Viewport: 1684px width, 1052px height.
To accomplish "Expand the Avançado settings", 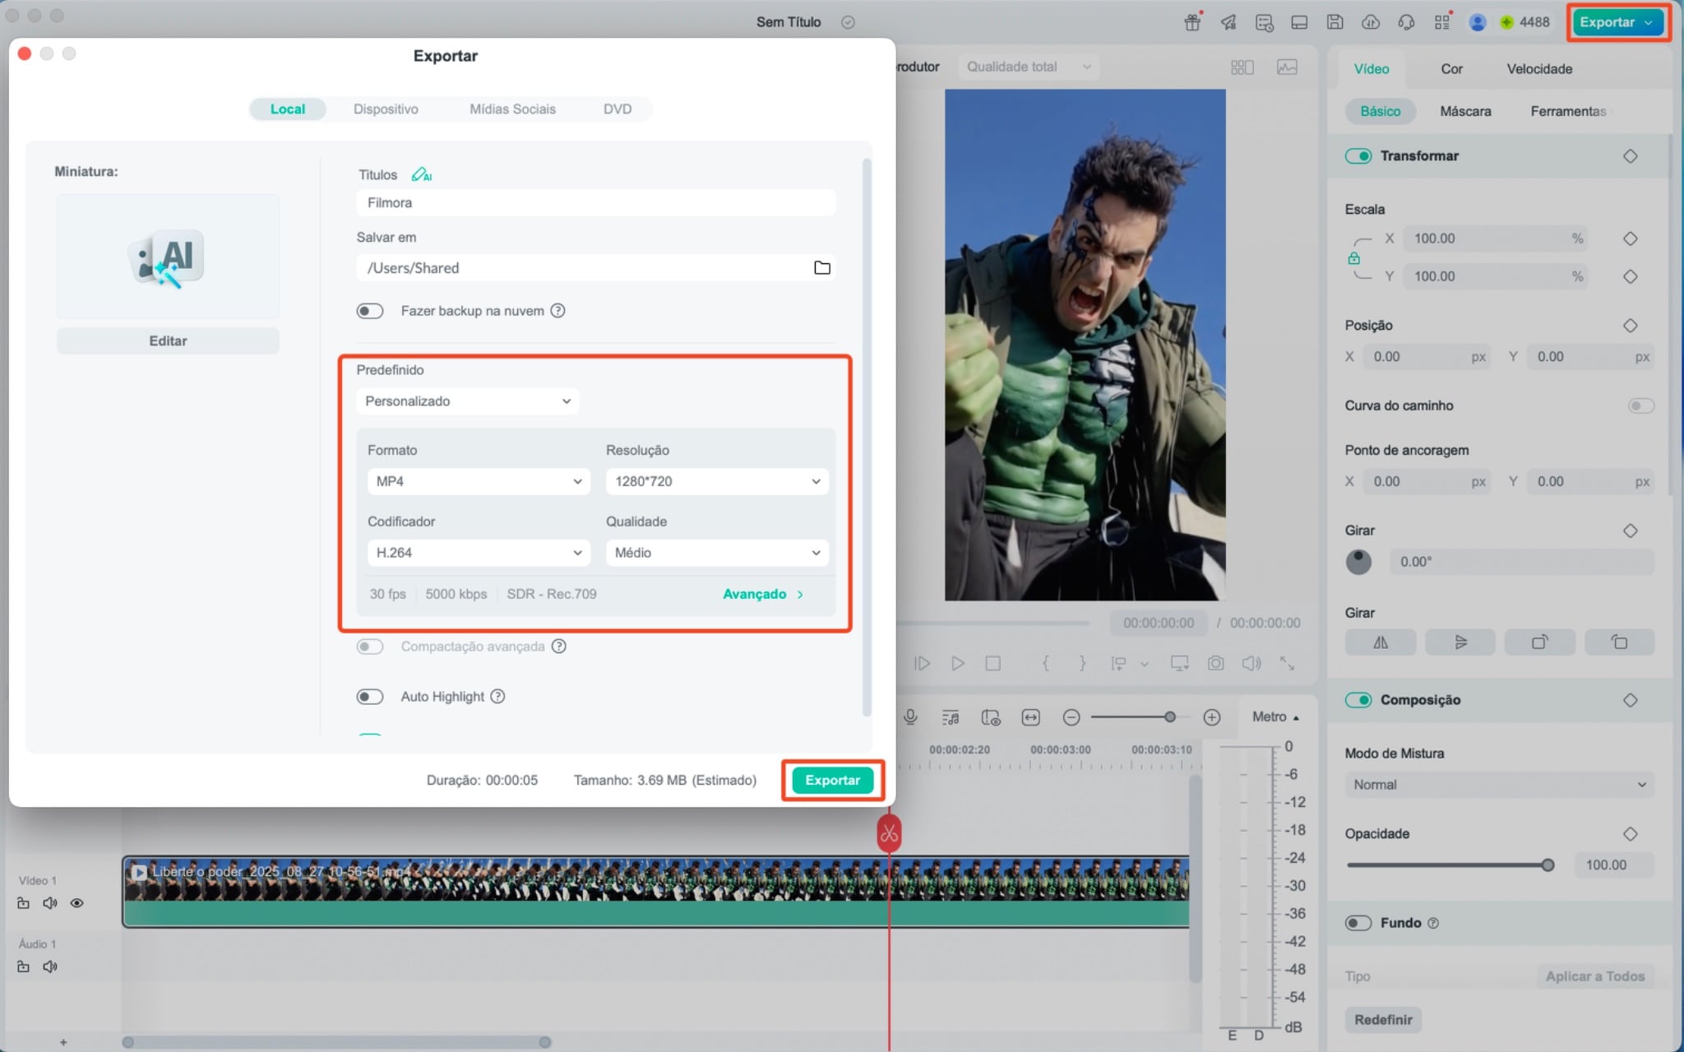I will pyautogui.click(x=763, y=594).
